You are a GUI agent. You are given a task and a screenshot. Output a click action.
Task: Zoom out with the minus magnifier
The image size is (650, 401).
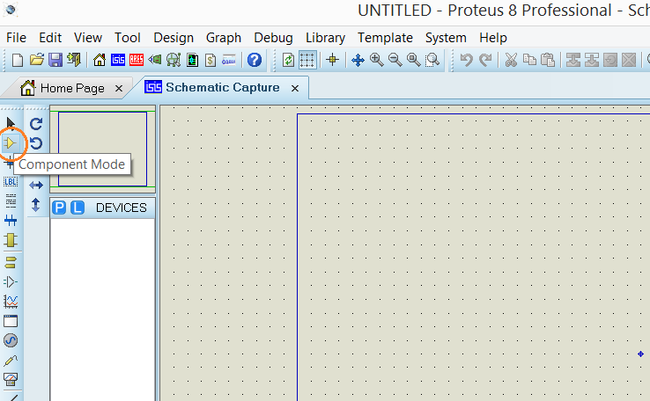coord(395,60)
